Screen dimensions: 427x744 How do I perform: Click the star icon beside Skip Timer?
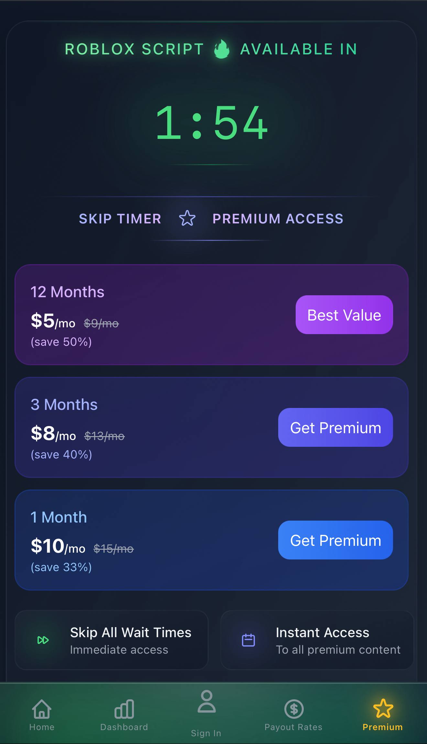[187, 219]
